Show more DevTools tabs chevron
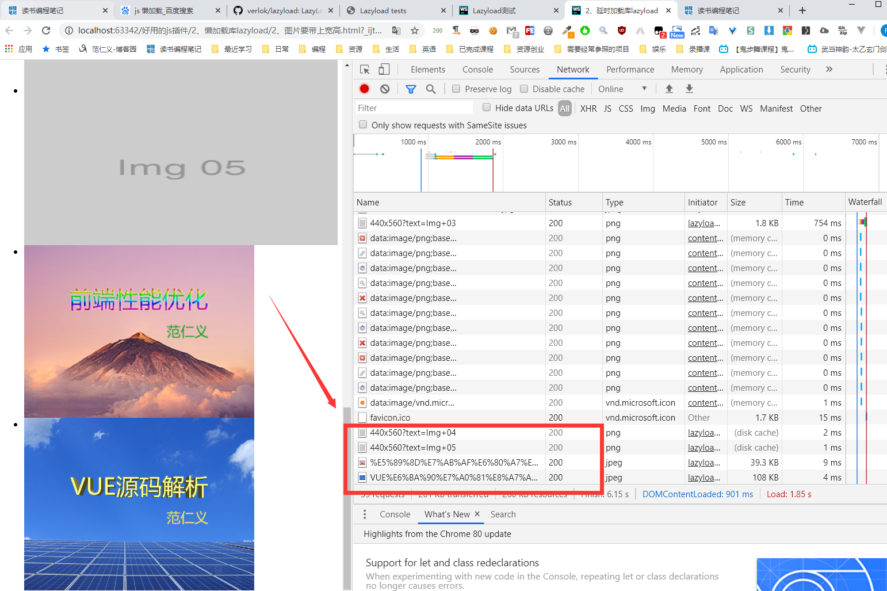The height and width of the screenshot is (591, 887). point(829,69)
